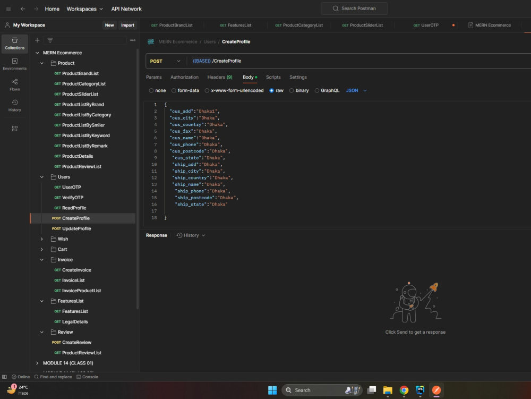Switch to the Headers (9) tab

(x=220, y=77)
